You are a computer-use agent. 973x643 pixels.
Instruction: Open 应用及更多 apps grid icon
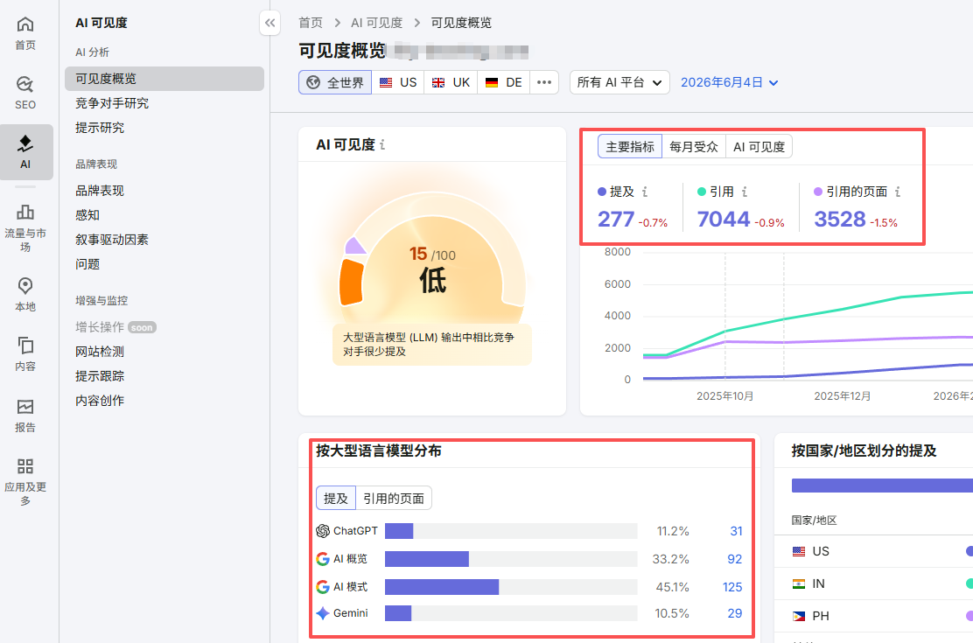pyautogui.click(x=25, y=467)
